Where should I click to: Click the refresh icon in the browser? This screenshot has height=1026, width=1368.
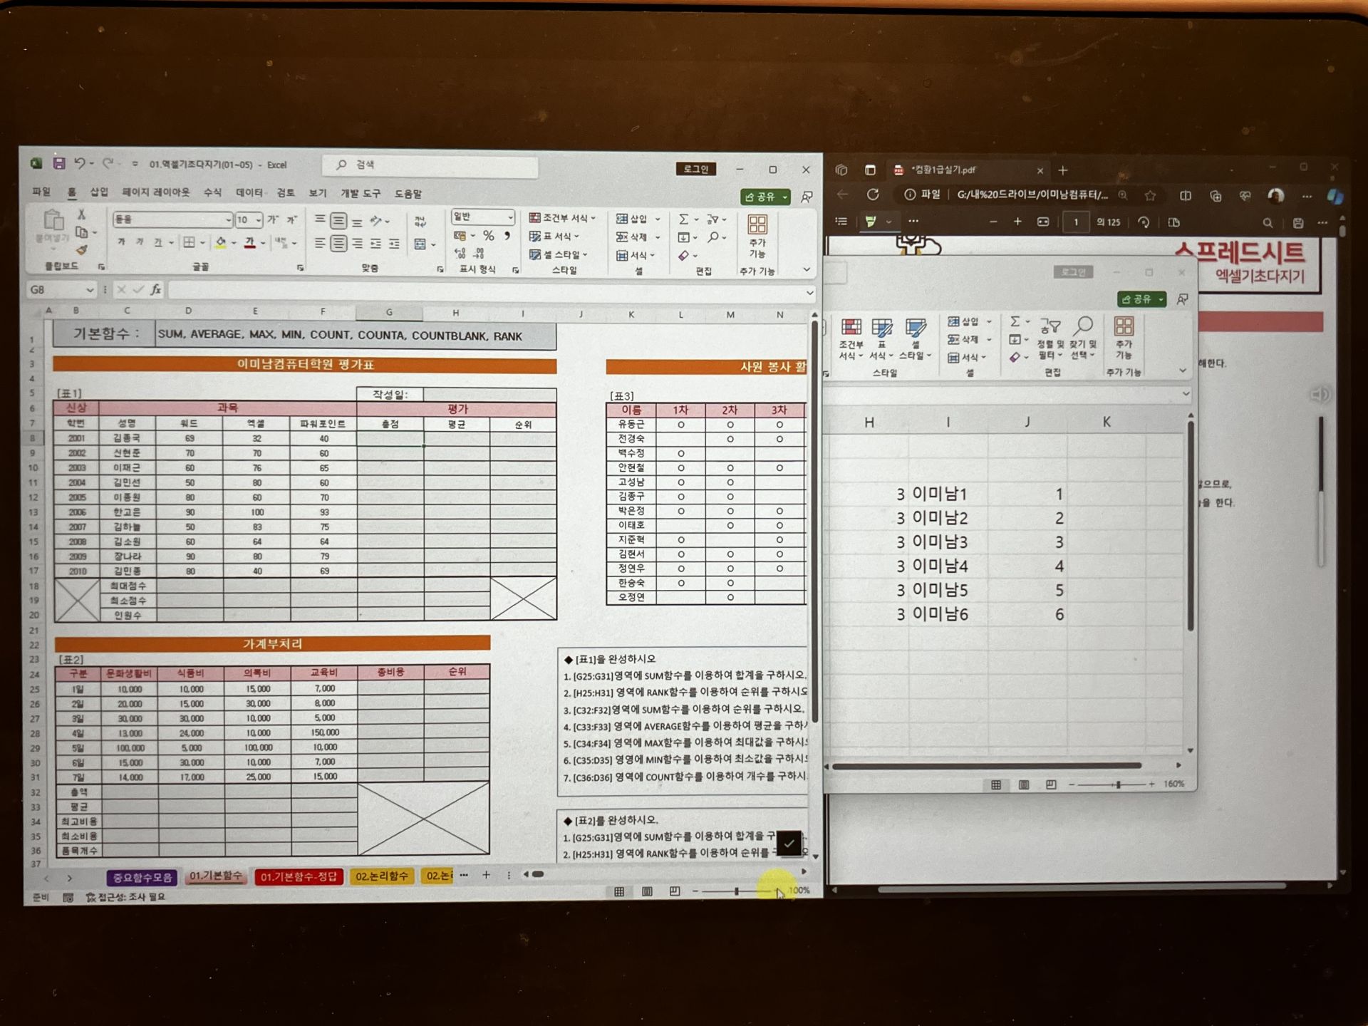coord(873,195)
